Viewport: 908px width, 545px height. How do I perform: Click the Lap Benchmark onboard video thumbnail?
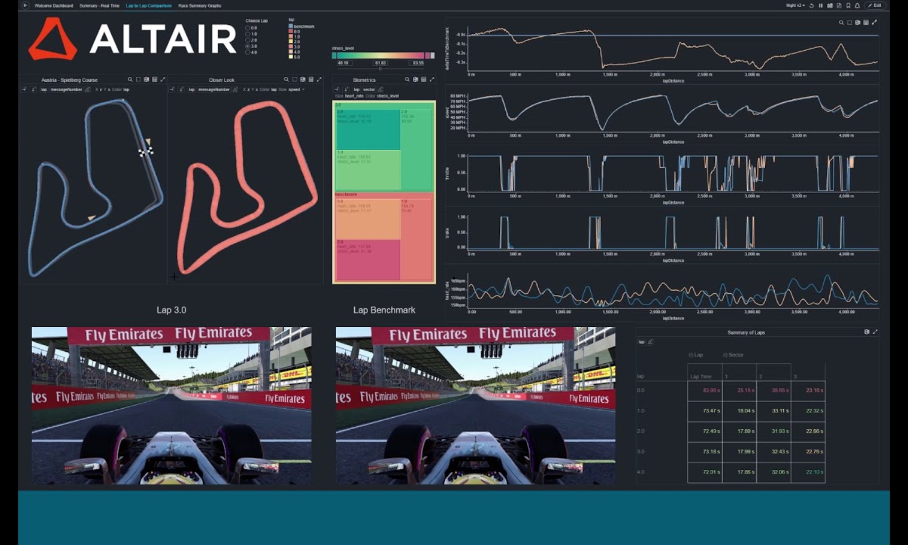click(x=476, y=406)
